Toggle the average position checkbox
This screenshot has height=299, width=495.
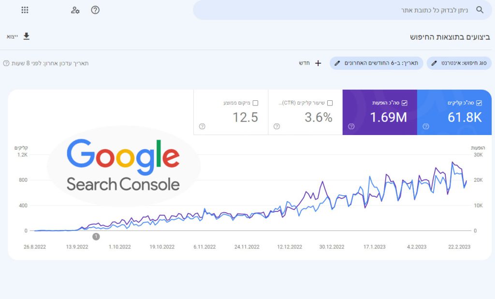pos(255,103)
